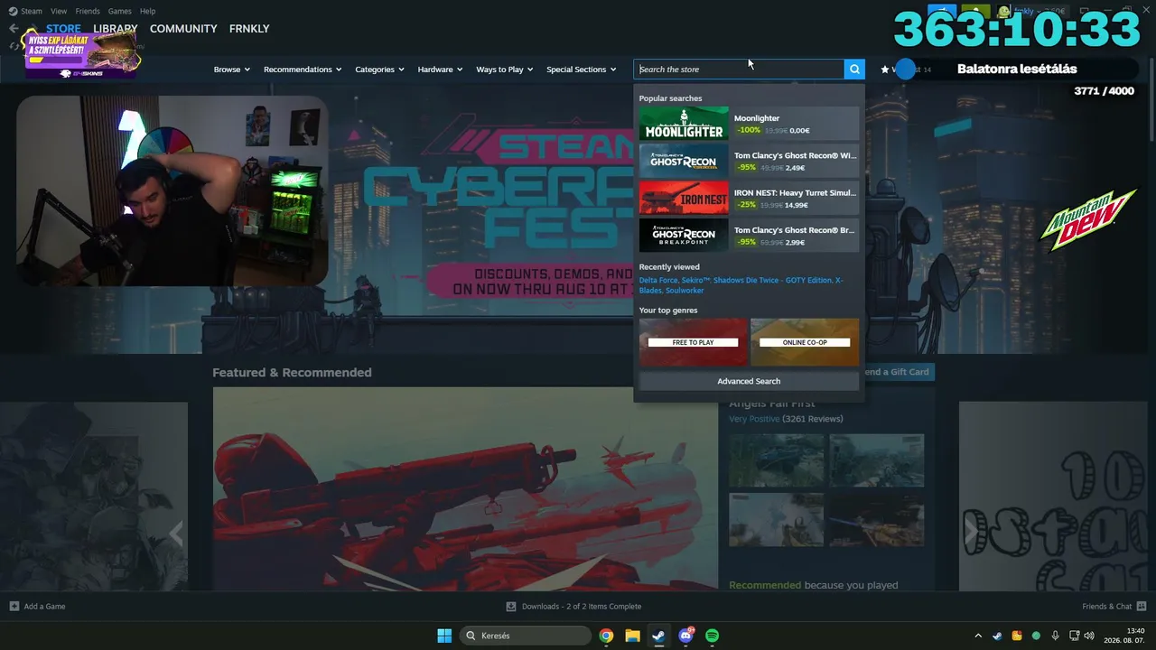1156x650 pixels.
Task: Select Moonlighter in popular searches
Action: [749, 124]
